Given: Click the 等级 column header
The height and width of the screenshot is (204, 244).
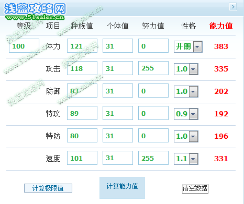Looking at the screenshot, I should pyautogui.click(x=24, y=26).
